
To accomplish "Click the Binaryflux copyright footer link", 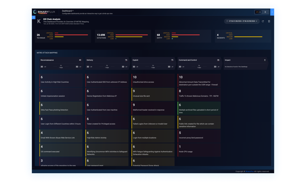I will pos(249,172).
